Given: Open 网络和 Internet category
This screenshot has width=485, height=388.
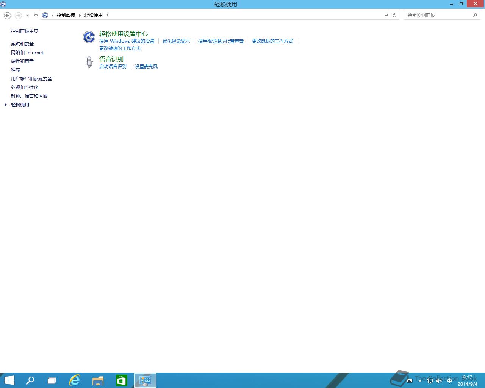Looking at the screenshot, I should [x=27, y=53].
